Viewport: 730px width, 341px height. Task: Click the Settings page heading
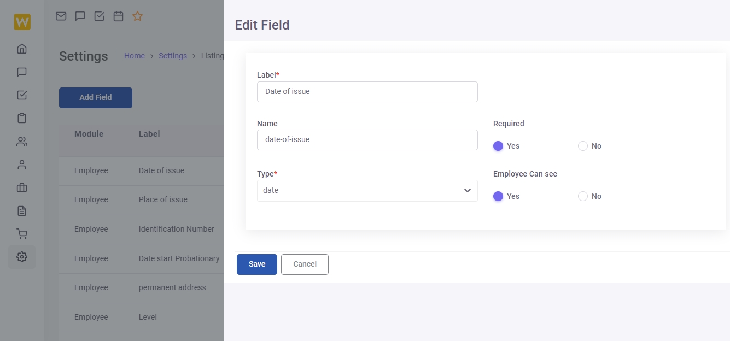[84, 56]
